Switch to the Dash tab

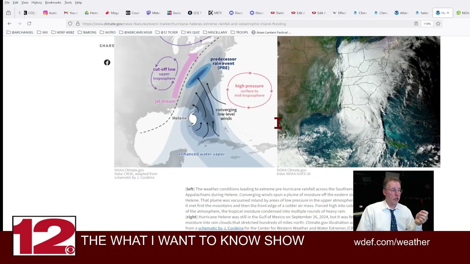coord(277,13)
